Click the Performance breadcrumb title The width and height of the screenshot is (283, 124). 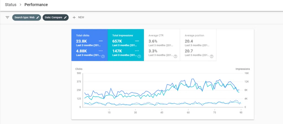click(x=36, y=5)
